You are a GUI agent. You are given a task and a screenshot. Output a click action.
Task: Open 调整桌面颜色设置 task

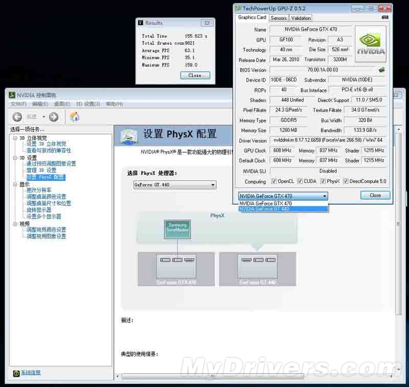[x=47, y=197]
